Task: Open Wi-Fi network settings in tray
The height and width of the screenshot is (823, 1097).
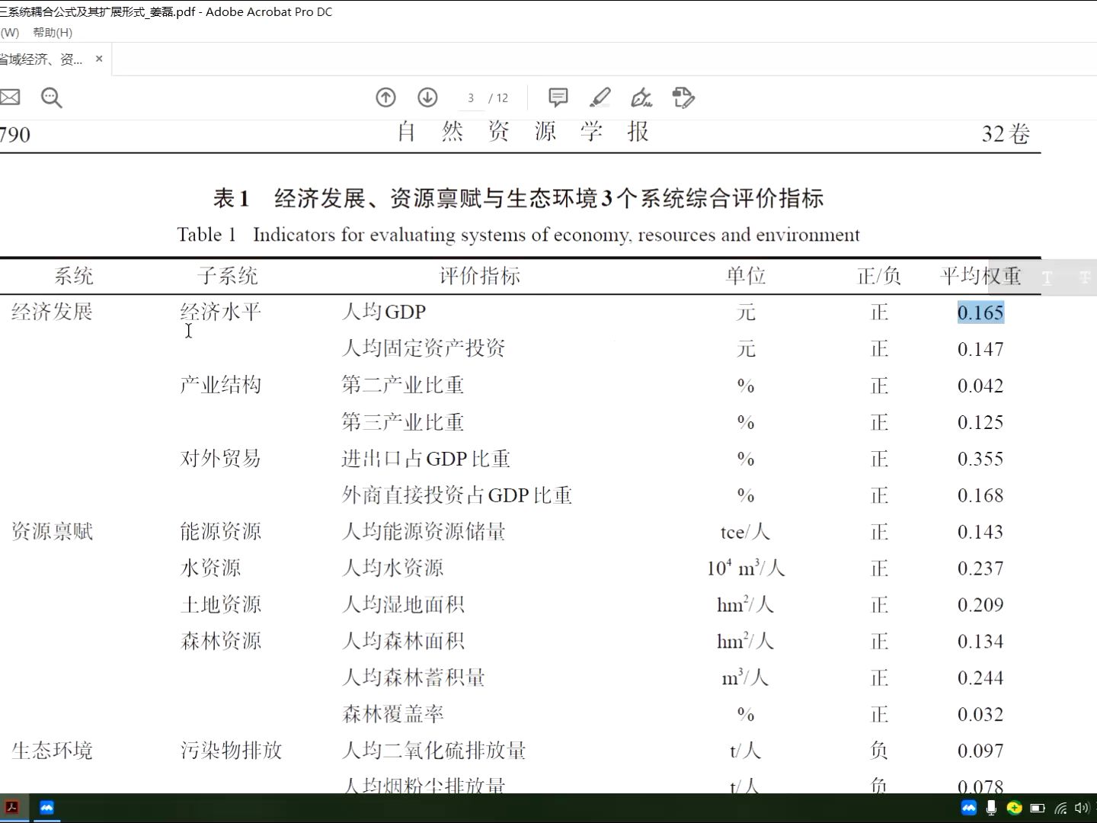Action: click(1060, 808)
